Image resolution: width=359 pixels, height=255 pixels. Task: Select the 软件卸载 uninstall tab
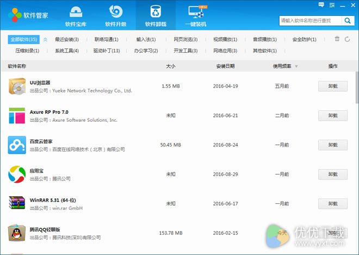click(x=156, y=16)
